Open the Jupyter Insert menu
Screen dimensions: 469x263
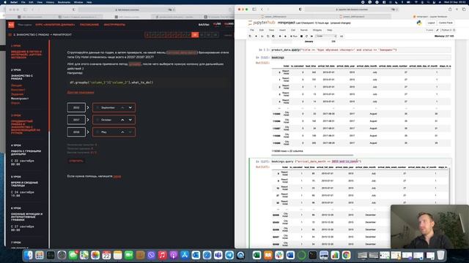[x=282, y=30]
